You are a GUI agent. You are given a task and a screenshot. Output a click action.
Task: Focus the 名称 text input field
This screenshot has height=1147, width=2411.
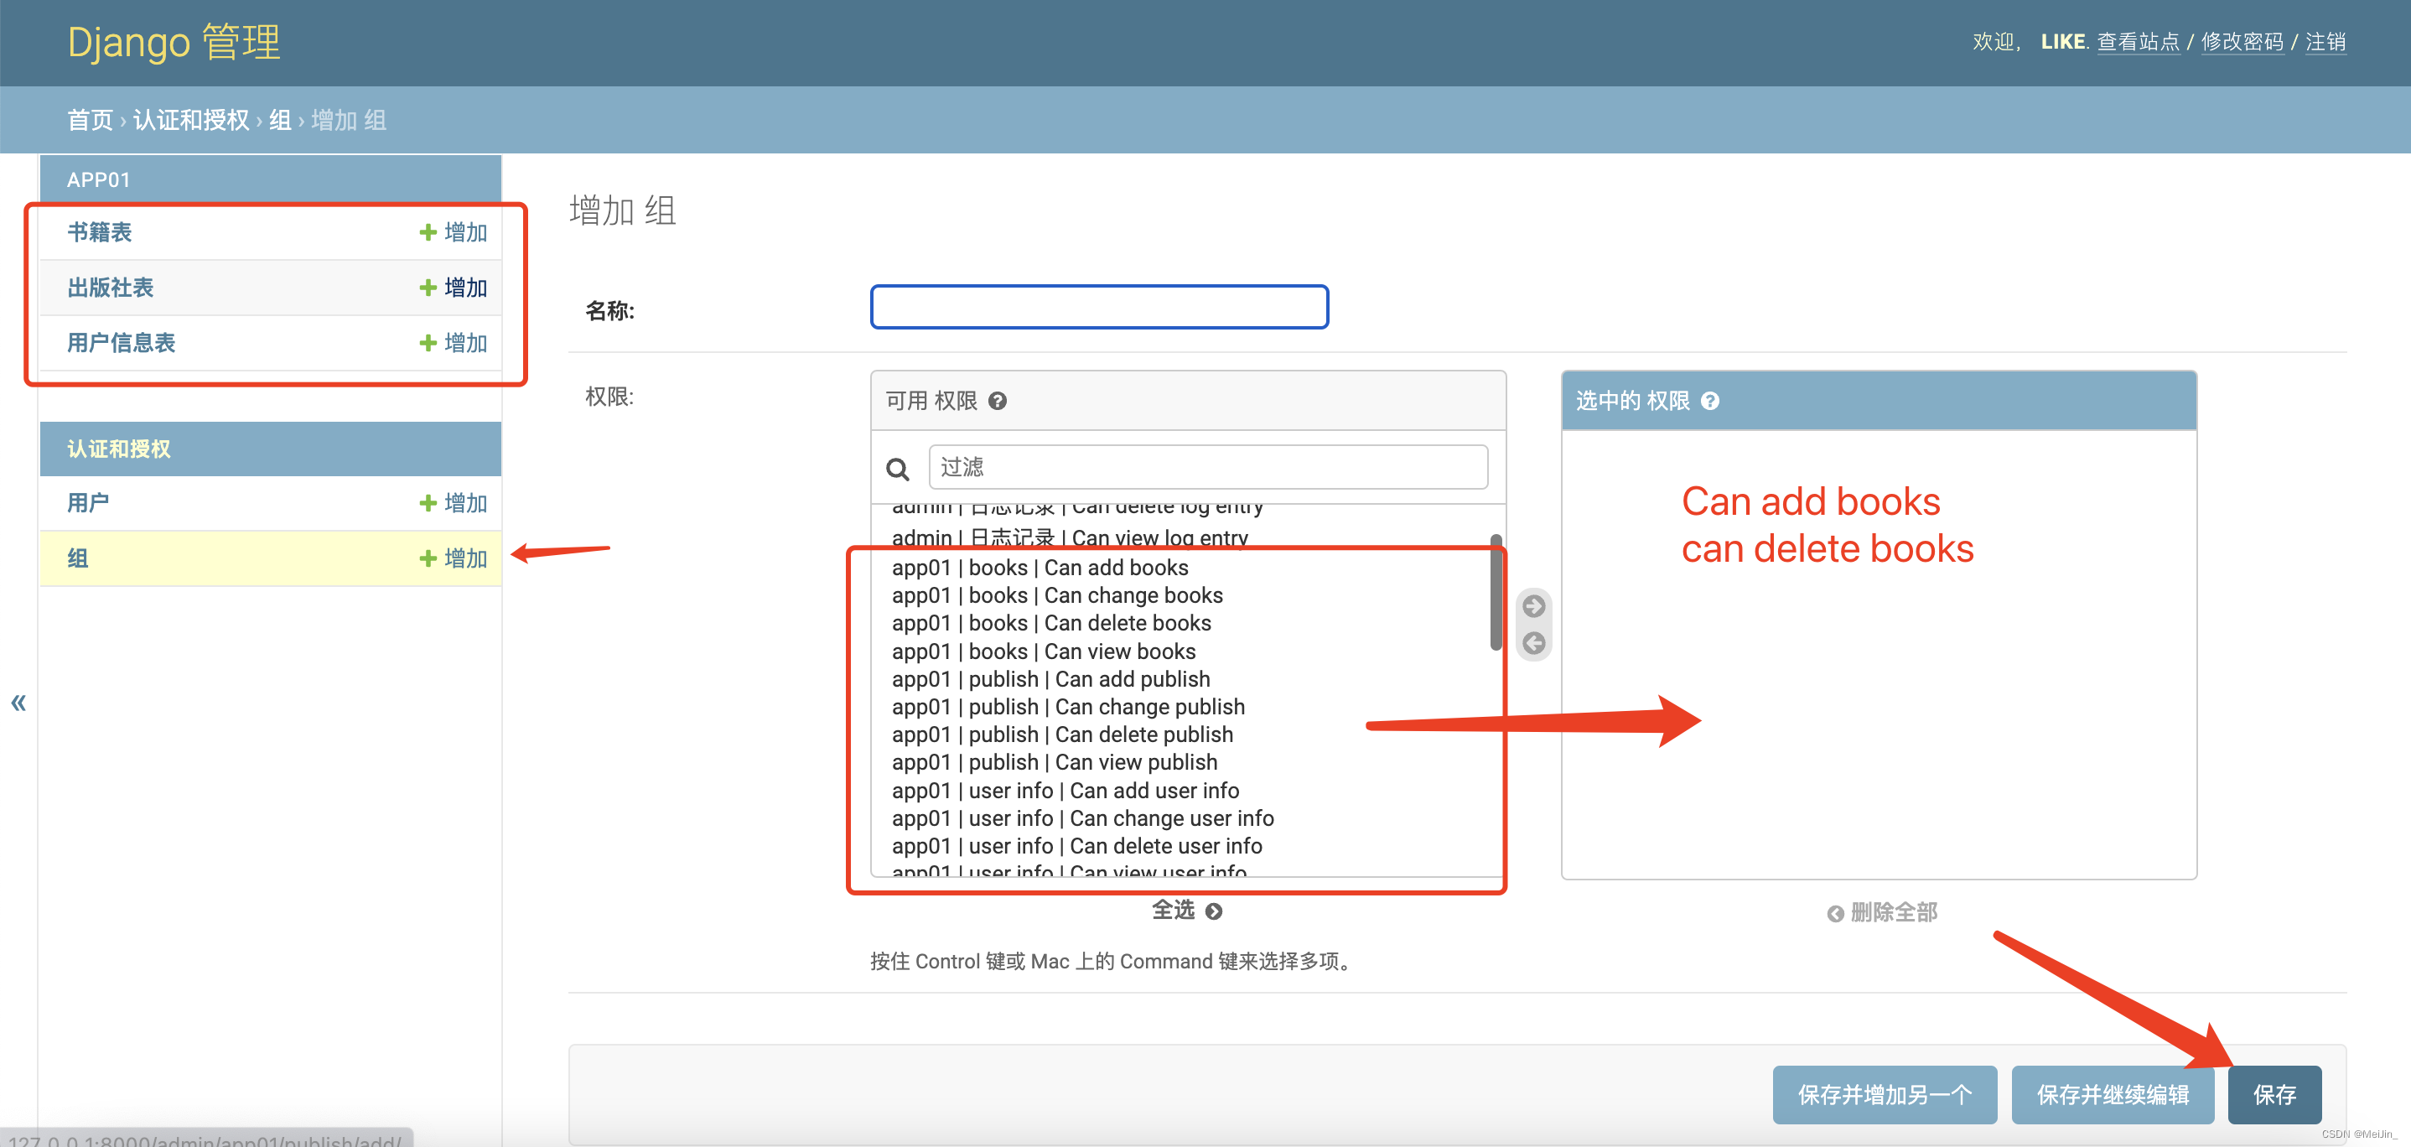[x=1099, y=307]
